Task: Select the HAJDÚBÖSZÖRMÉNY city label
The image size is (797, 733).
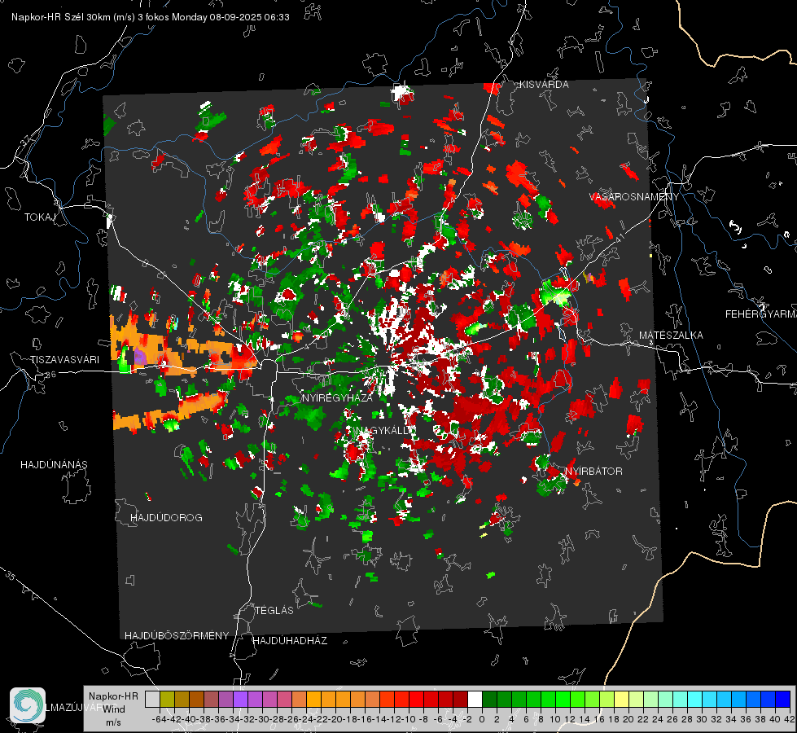Action: [x=177, y=636]
